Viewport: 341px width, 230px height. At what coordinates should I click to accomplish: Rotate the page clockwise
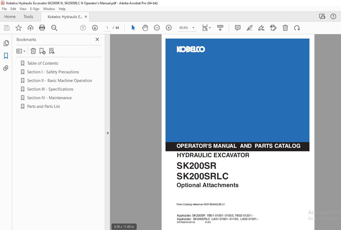[297, 28]
